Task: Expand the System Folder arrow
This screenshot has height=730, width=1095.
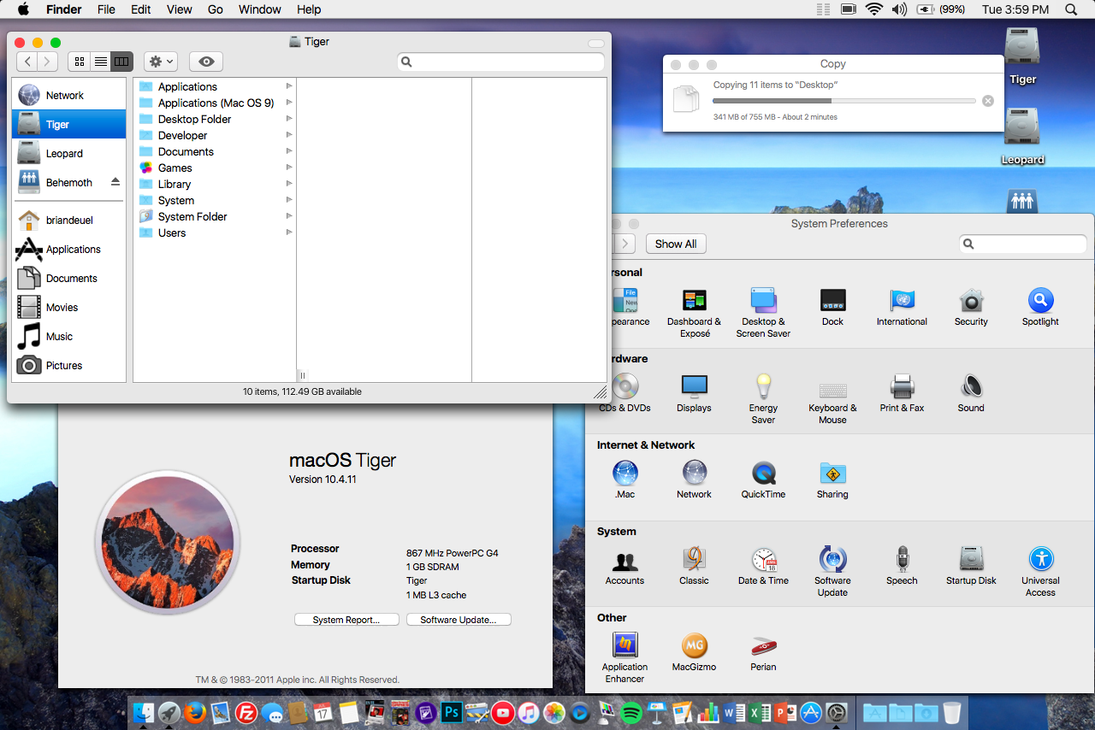Action: pos(289,216)
